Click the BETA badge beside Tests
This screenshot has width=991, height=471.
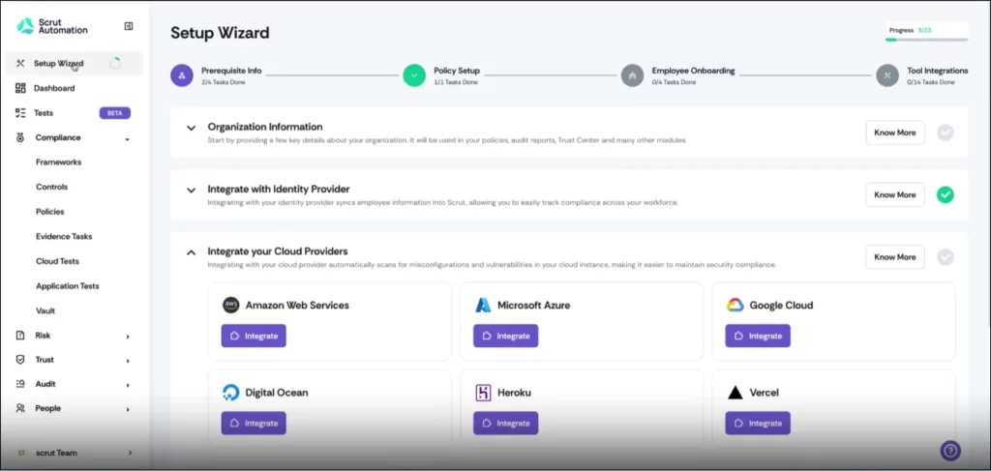coord(114,113)
